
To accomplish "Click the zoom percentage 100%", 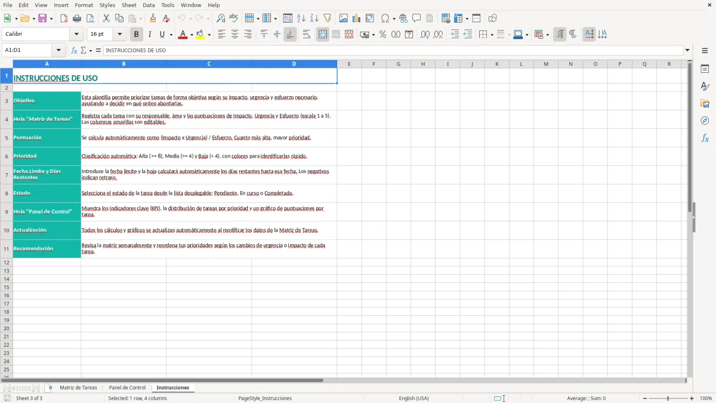I will coord(706,398).
